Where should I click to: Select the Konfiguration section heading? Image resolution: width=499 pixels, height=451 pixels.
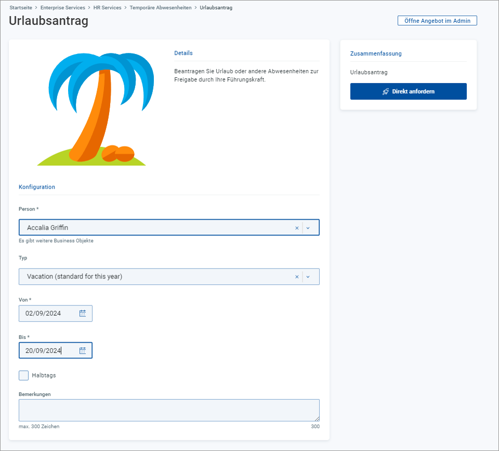tap(37, 187)
